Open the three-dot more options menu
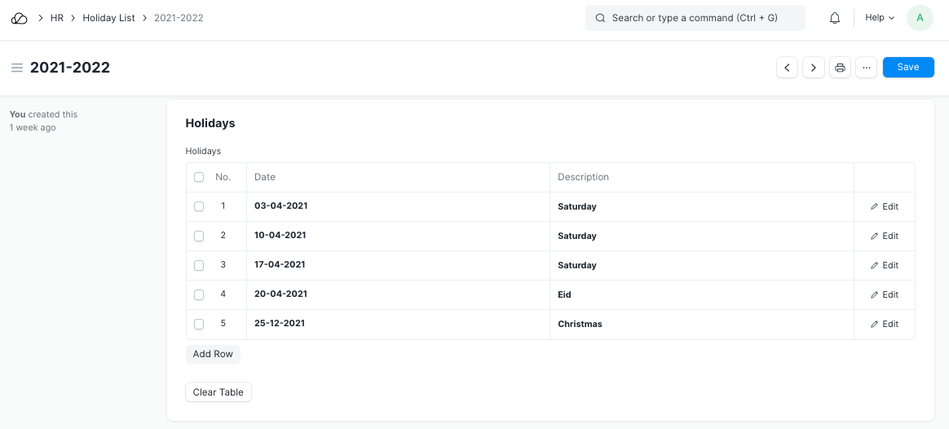Image resolution: width=949 pixels, height=429 pixels. tap(866, 68)
